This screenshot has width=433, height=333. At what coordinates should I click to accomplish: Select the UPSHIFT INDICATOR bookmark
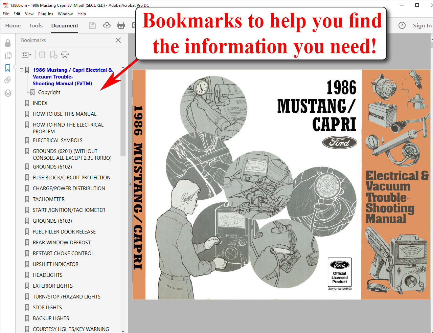pos(55,264)
